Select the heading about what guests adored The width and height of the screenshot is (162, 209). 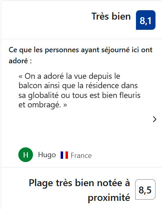[81, 55]
